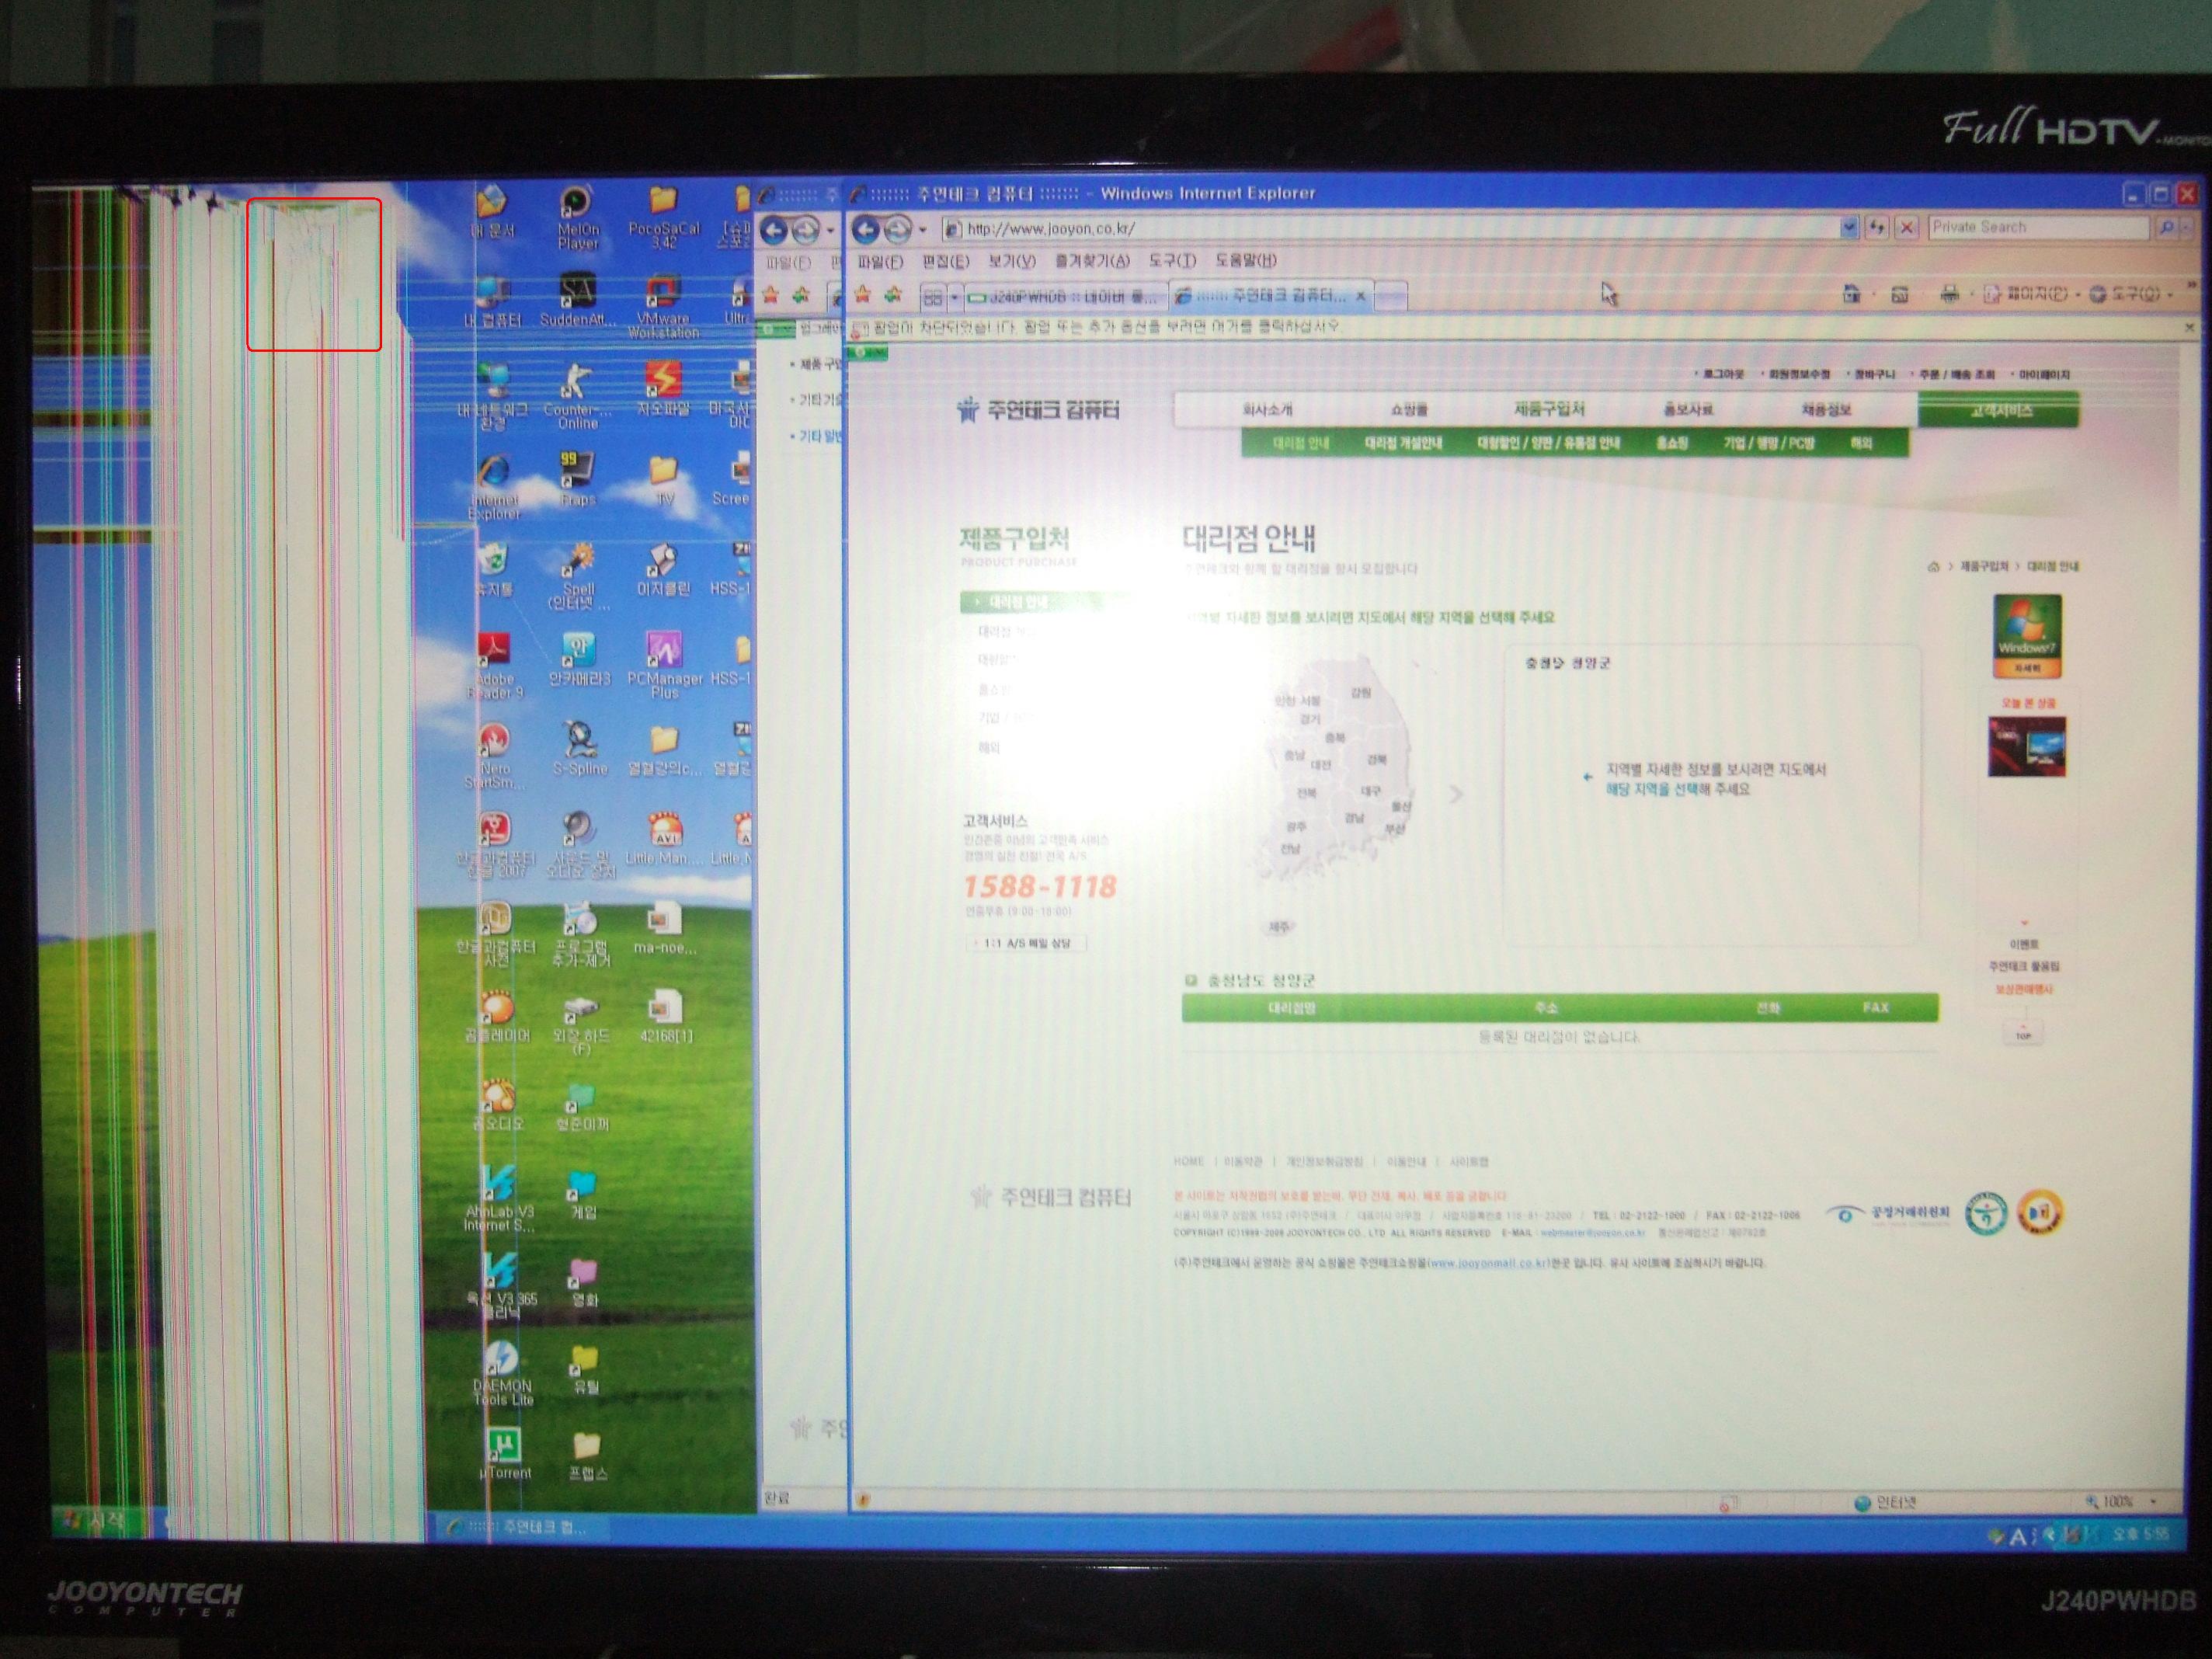The image size is (2212, 1659).
Task: Open AhnLab V3 Internet Security shortcut
Action: pyautogui.click(x=499, y=1198)
